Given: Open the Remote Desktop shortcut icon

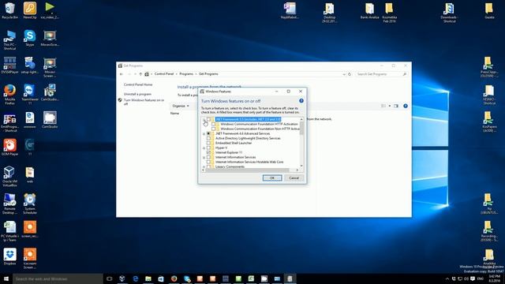Looking at the screenshot, I should [9, 204].
